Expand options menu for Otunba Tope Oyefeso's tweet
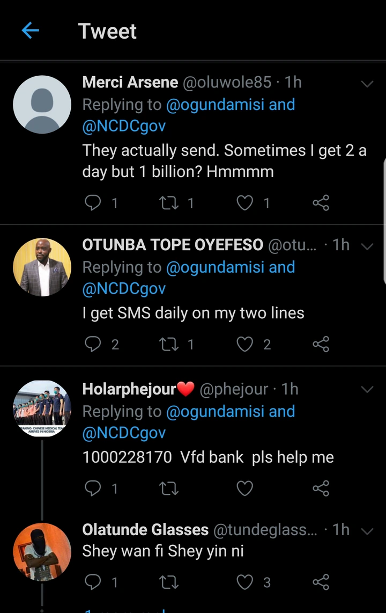Screen dimensions: 386x613 click(367, 246)
